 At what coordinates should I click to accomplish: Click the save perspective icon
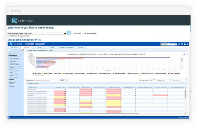68,80
